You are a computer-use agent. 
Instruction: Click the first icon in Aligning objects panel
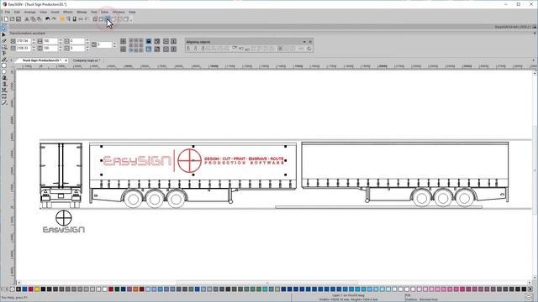pyautogui.click(x=188, y=49)
